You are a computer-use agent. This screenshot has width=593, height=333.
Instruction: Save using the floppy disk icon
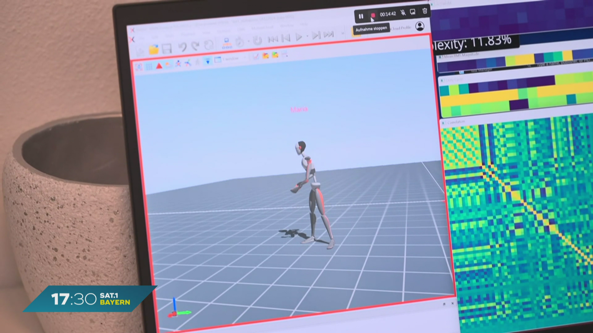(167, 49)
